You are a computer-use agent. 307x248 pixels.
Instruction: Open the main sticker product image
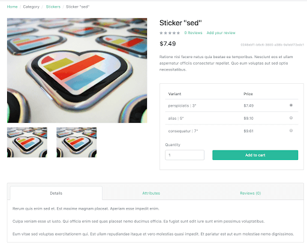[77, 70]
